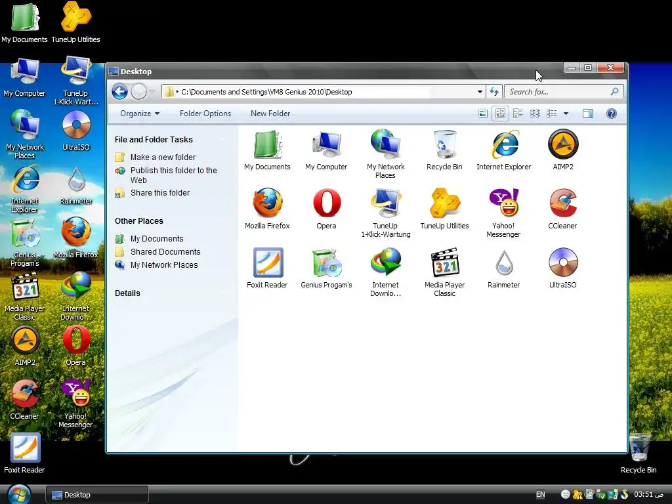
Task: Open My Network Places under Other Places
Action: (x=164, y=265)
